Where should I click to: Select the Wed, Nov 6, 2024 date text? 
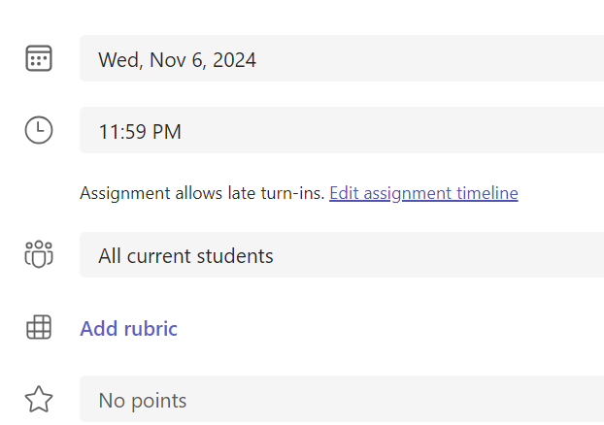pos(177,60)
